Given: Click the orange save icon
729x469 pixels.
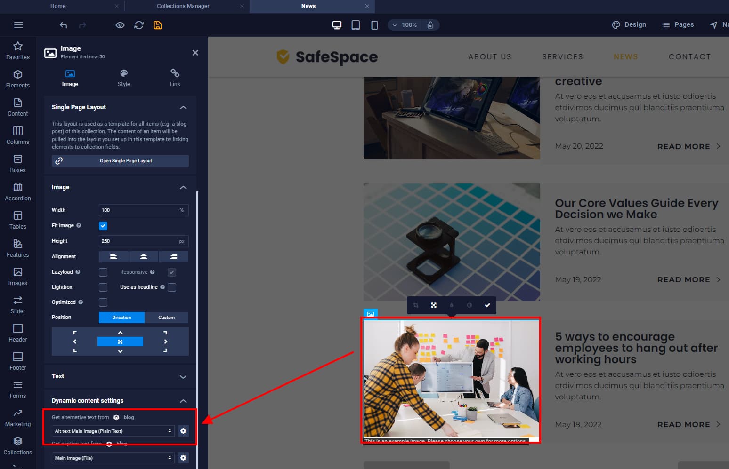Looking at the screenshot, I should [158, 25].
